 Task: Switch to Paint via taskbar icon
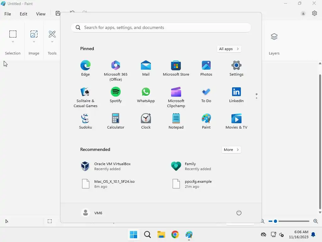pos(189,234)
